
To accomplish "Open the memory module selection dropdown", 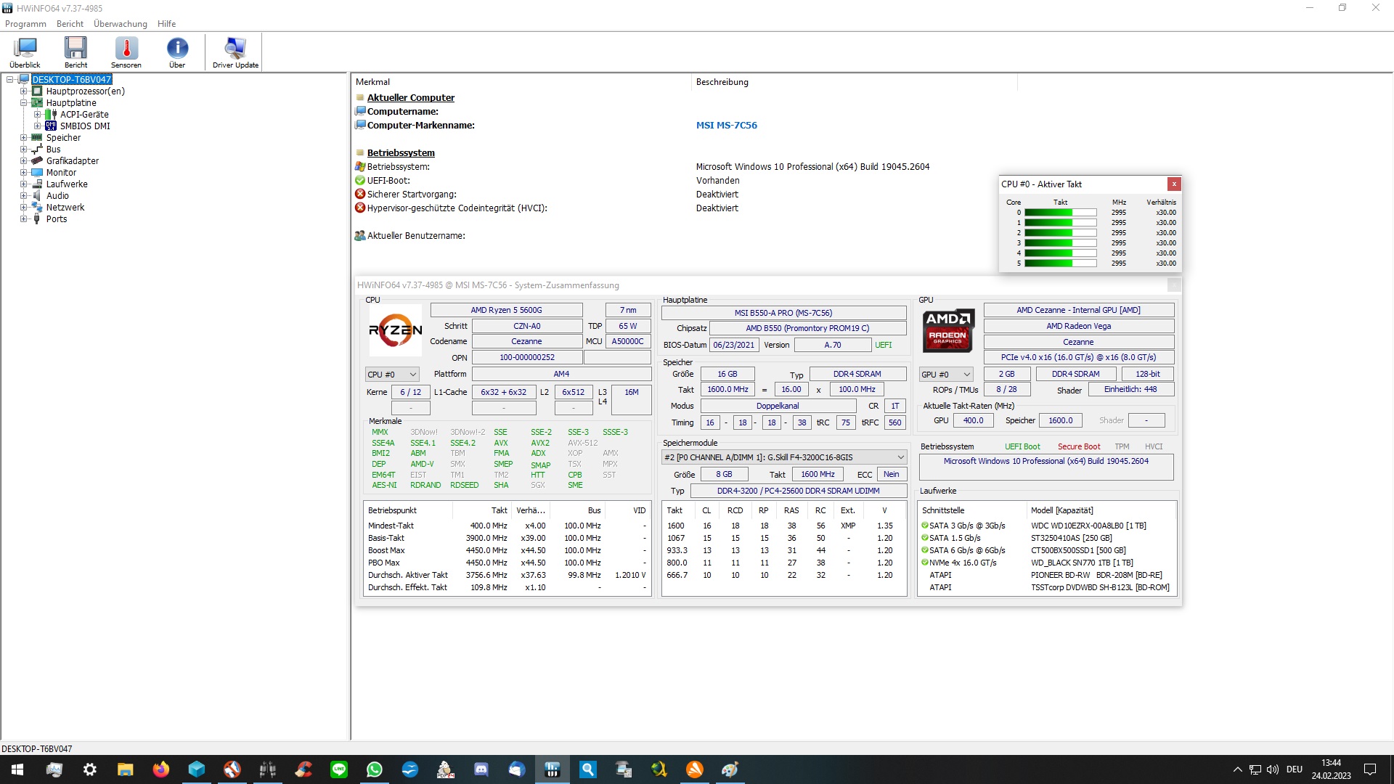I will [783, 457].
